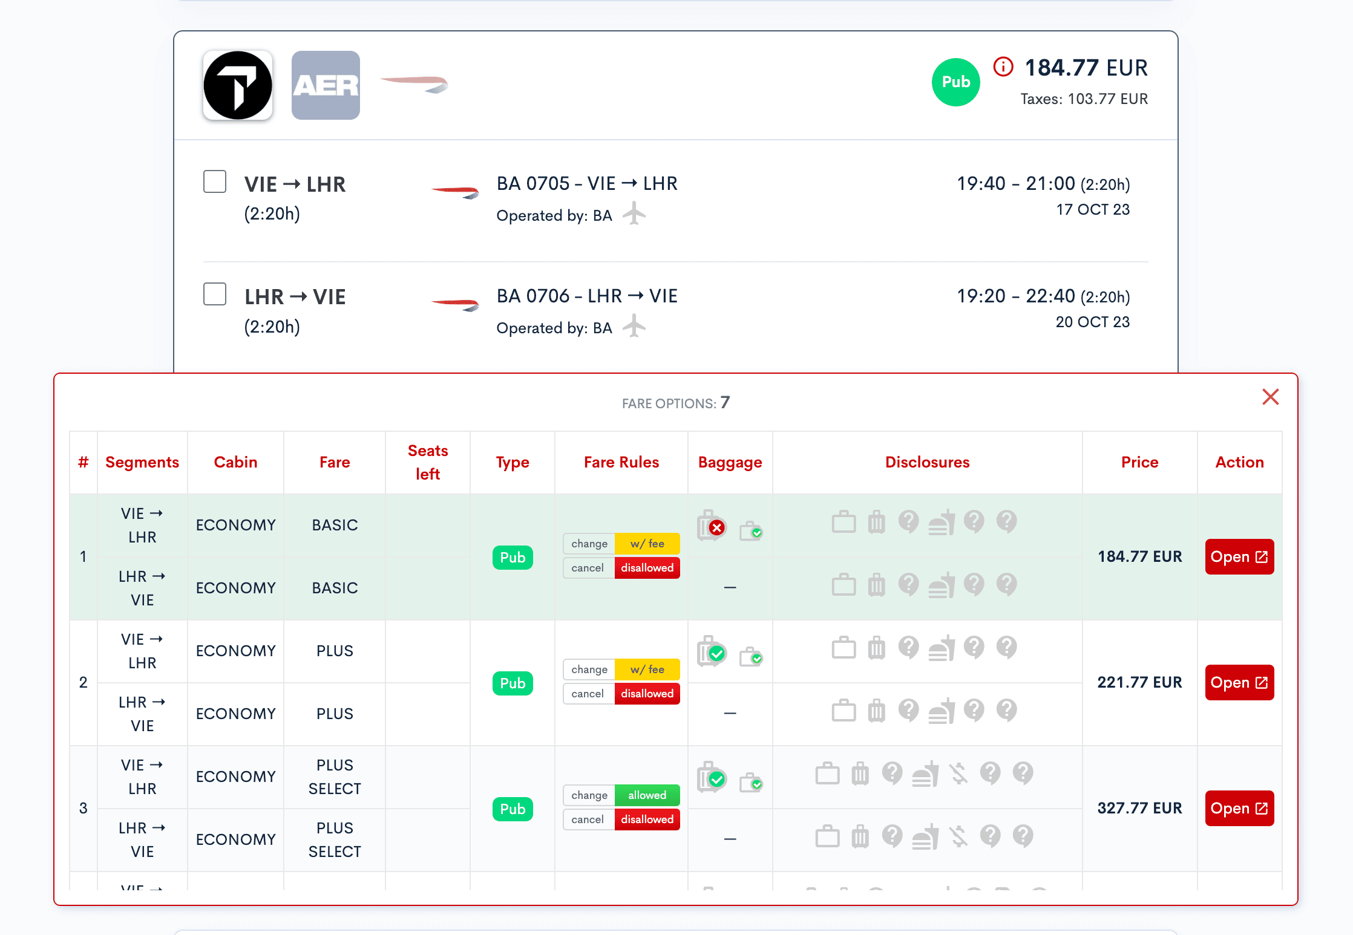Click checked bag included icon for PLUS SELECT
The height and width of the screenshot is (935, 1353).
click(712, 777)
